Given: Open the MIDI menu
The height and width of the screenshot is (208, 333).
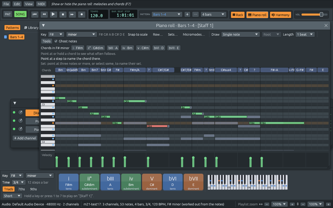Looking at the screenshot, I should pyautogui.click(x=41, y=4).
